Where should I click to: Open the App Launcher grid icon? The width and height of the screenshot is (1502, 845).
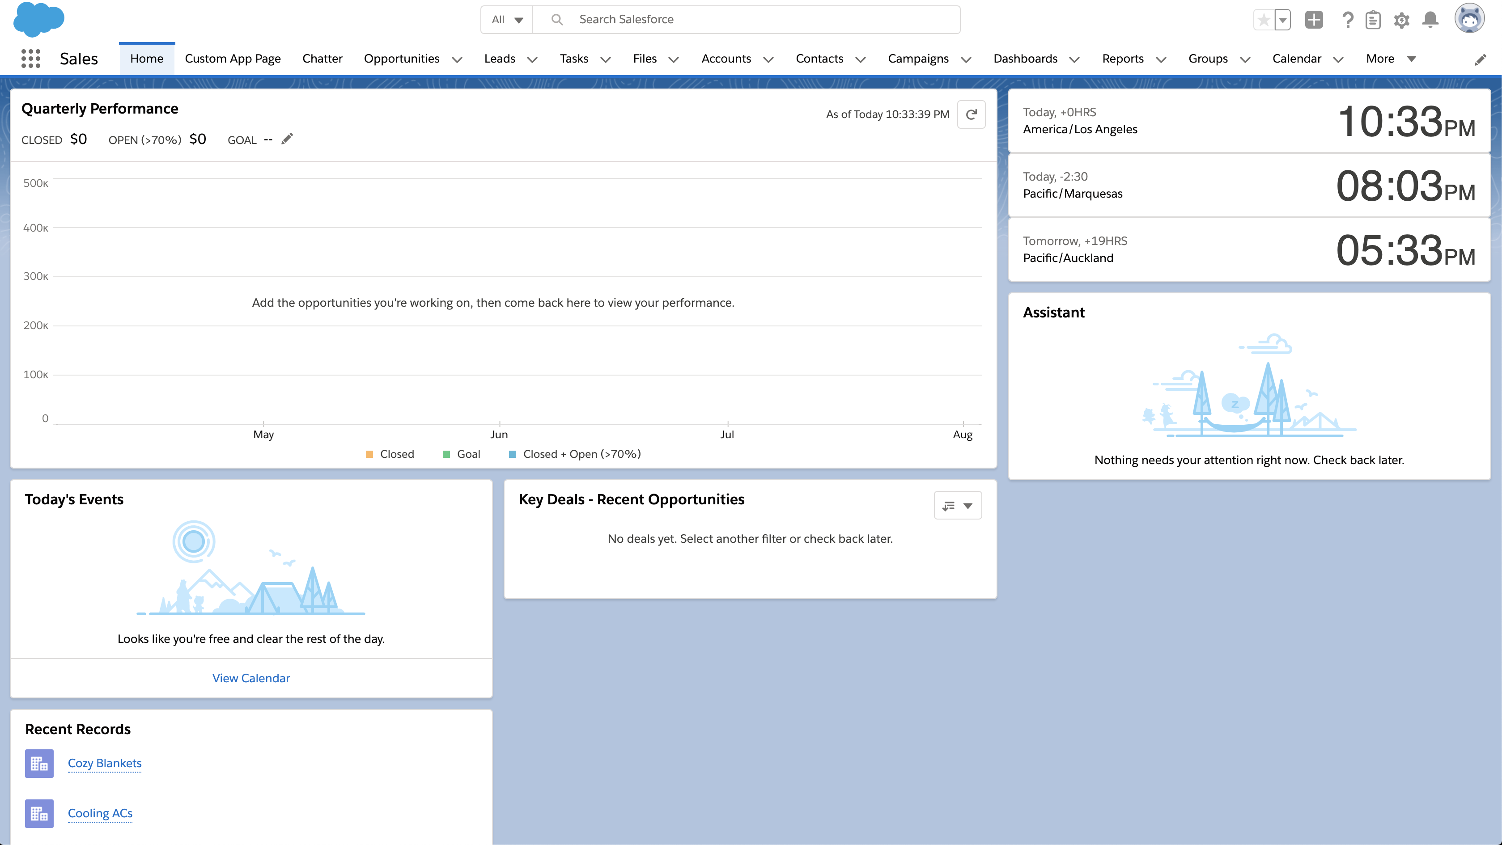point(30,58)
